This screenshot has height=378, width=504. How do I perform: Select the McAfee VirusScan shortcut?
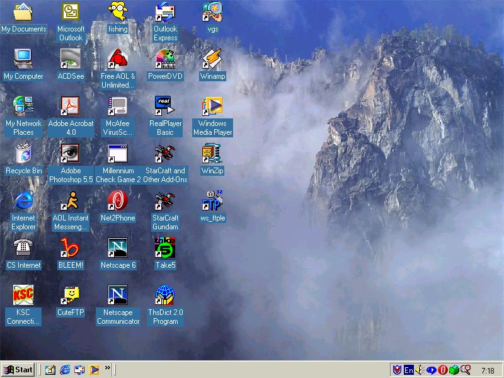pos(118,106)
